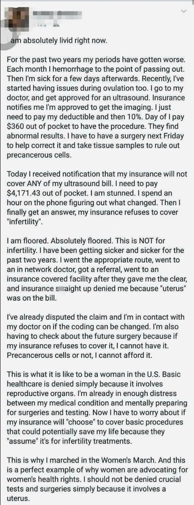Click the paragraph starting 'I am floored'

click(96, 268)
